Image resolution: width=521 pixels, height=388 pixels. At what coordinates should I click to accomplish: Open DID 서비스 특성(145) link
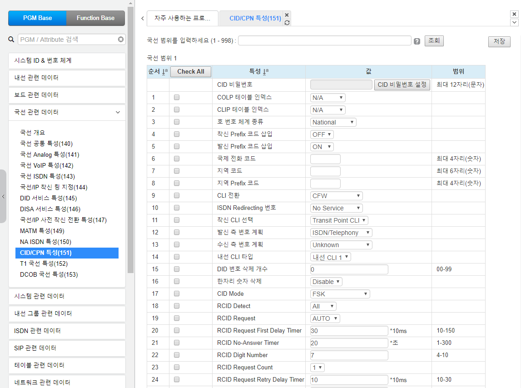point(49,198)
